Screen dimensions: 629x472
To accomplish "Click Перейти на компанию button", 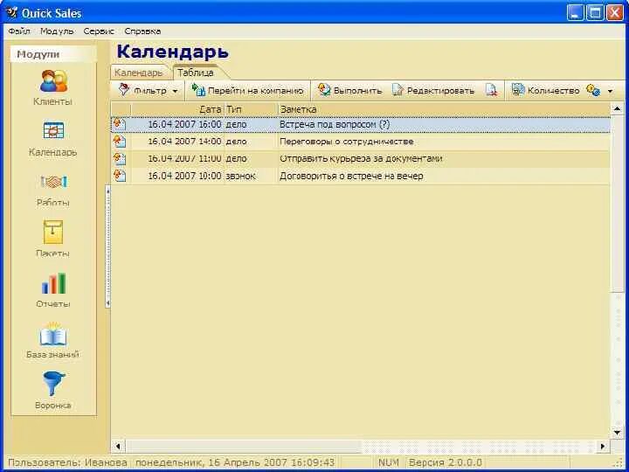I will coord(247,90).
